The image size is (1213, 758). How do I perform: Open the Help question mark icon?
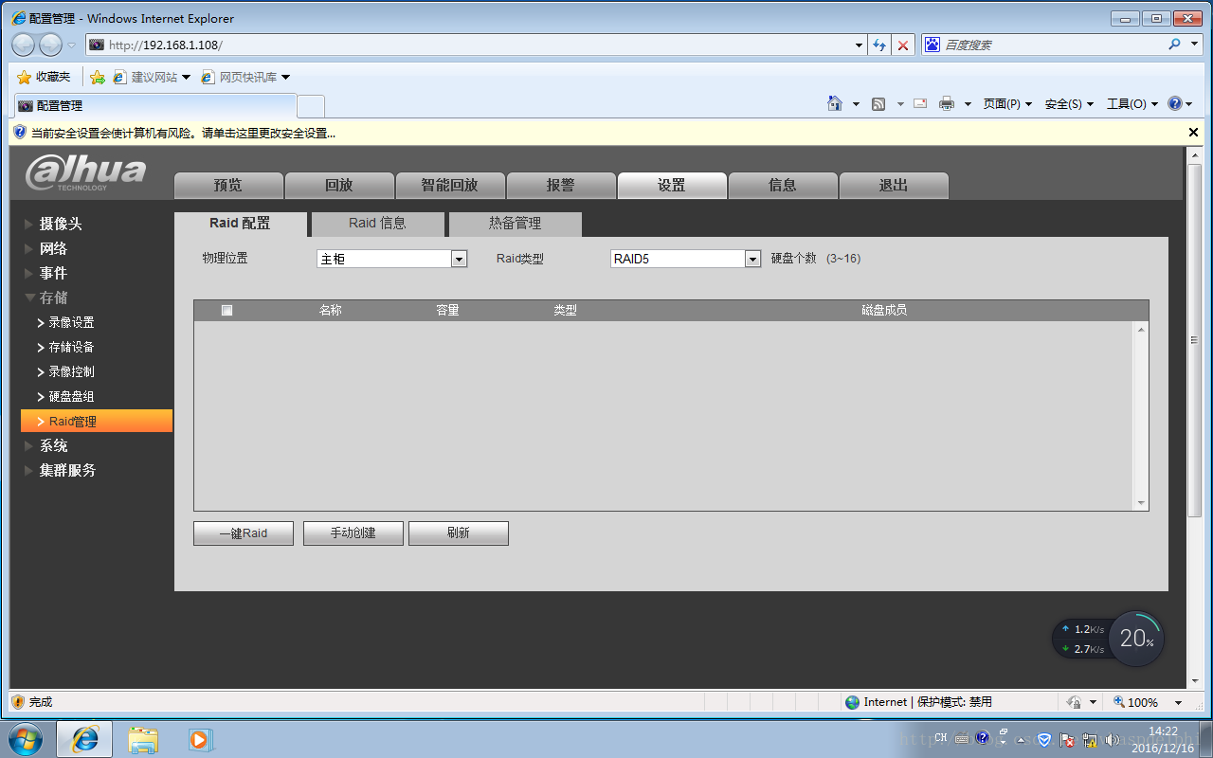pyautogui.click(x=1175, y=104)
